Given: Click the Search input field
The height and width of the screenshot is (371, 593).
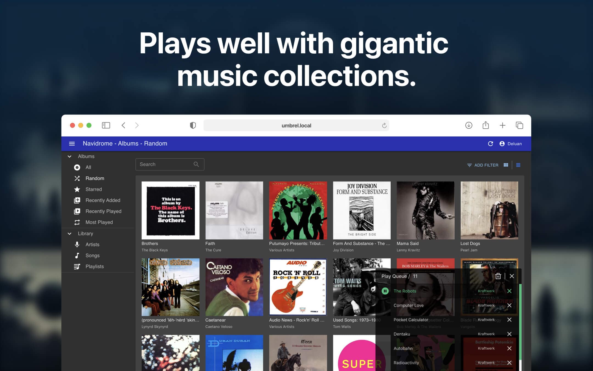Looking at the screenshot, I should pyautogui.click(x=169, y=164).
